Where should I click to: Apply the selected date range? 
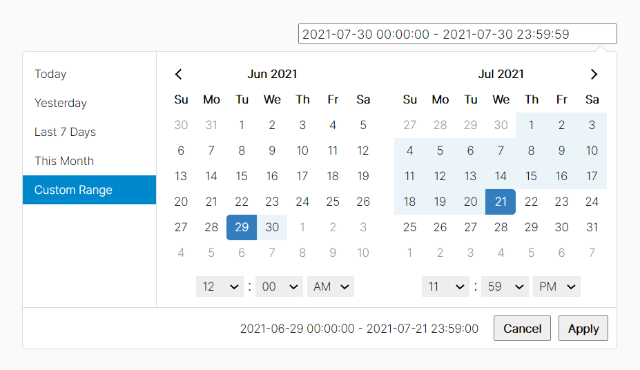click(x=583, y=329)
